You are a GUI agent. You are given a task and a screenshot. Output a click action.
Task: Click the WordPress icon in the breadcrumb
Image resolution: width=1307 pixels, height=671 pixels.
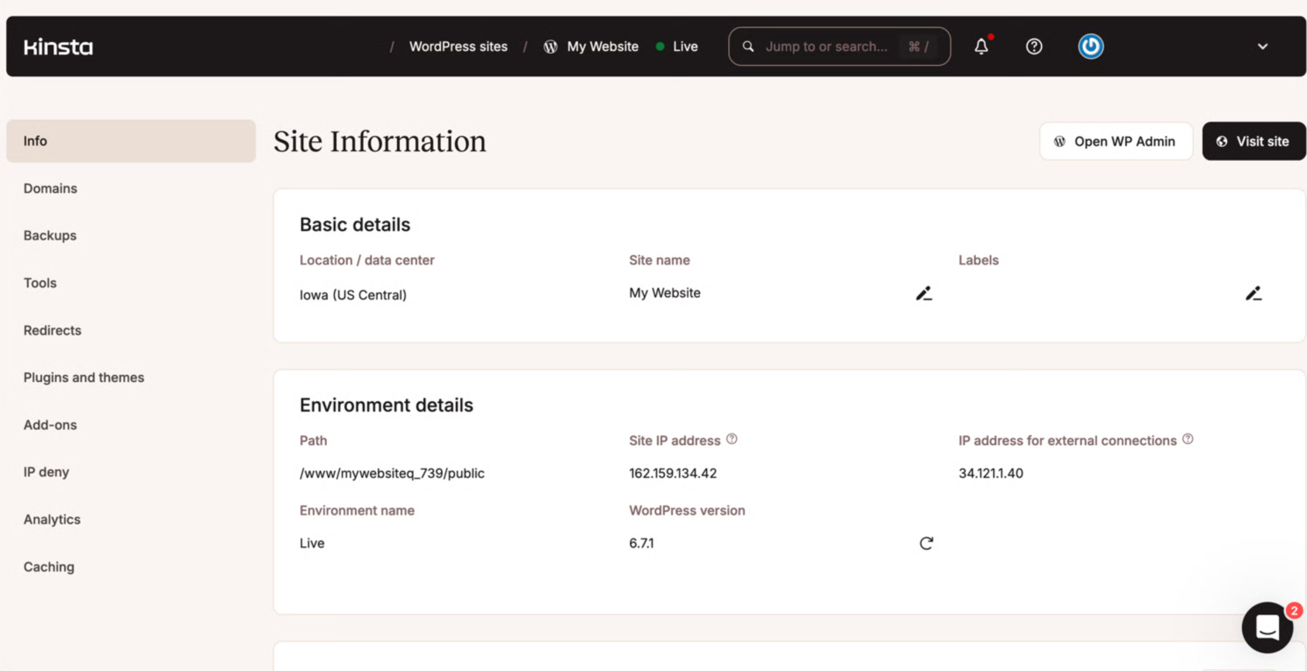[549, 46]
